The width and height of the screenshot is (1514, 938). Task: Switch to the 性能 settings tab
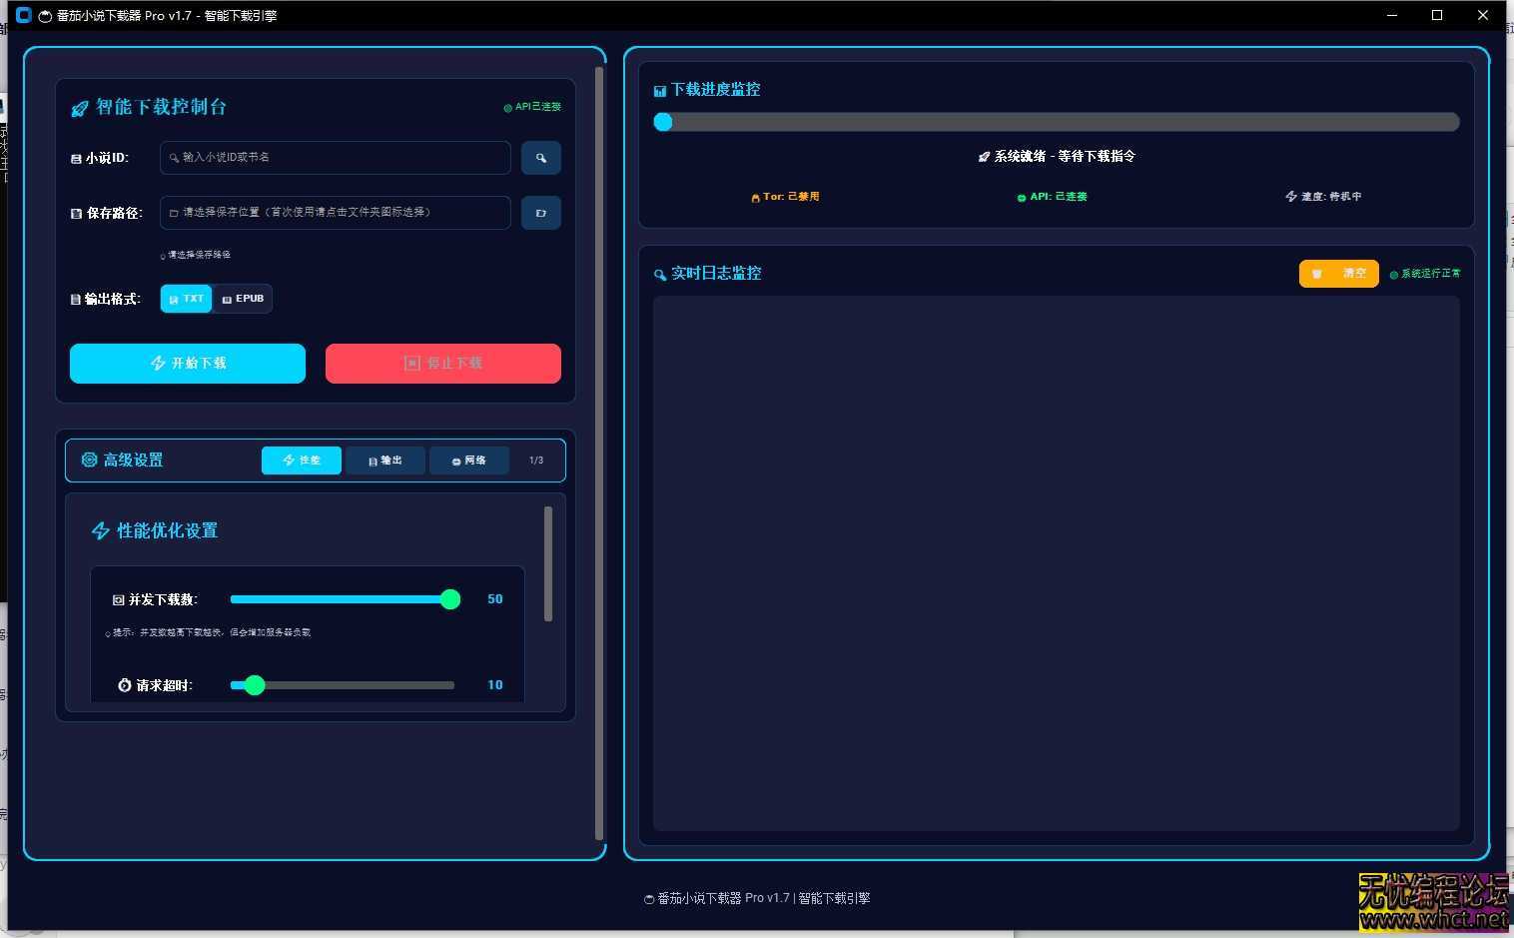[x=302, y=461]
